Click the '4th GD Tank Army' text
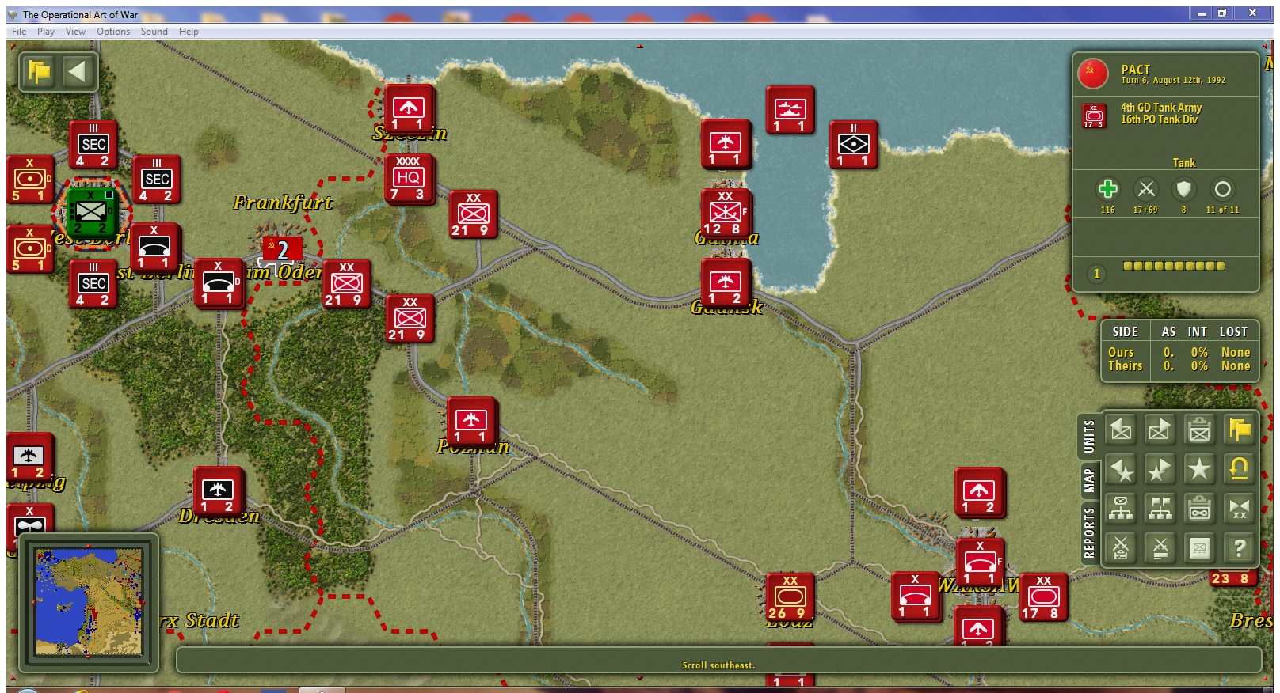The width and height of the screenshot is (1280, 693). coord(1160,108)
